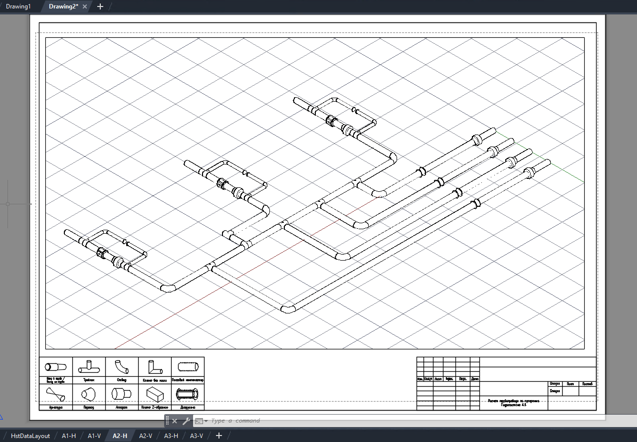Open the A2-V layout tab
Image resolution: width=637 pixels, height=442 pixels.
145,436
